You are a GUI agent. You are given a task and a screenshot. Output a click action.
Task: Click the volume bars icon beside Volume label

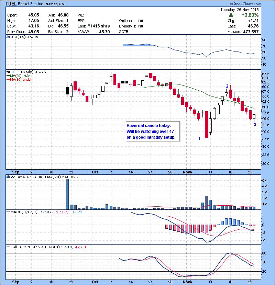coord(8,177)
